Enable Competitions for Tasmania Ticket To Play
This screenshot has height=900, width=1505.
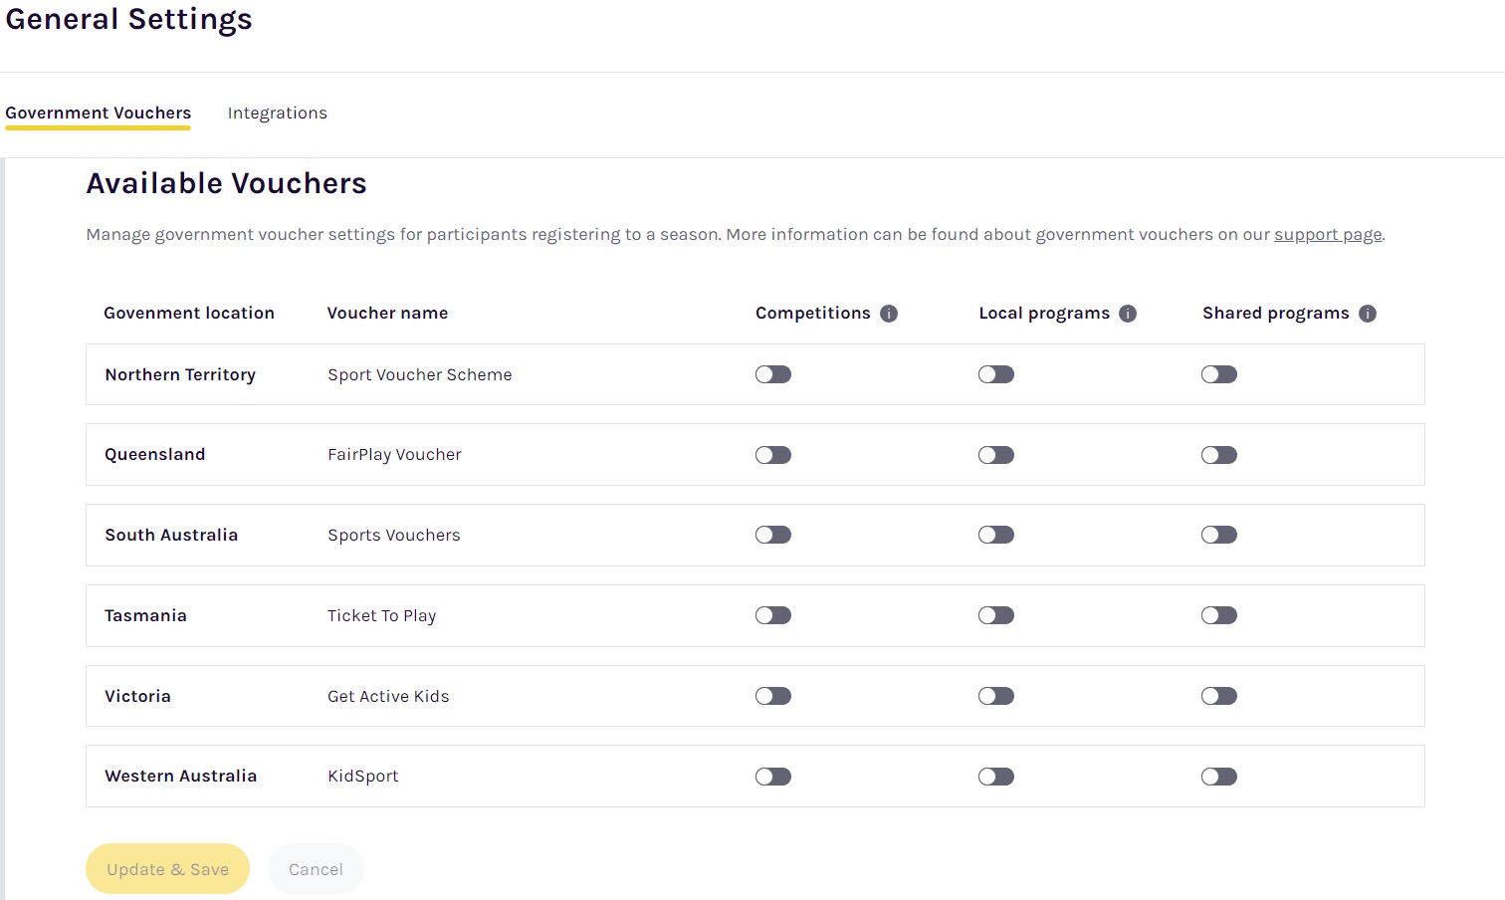[x=772, y=615]
